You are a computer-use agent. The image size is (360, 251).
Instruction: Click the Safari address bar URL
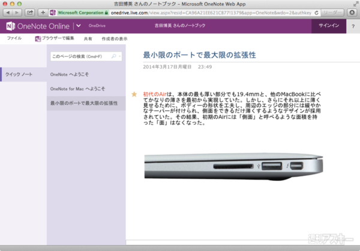coord(211,13)
